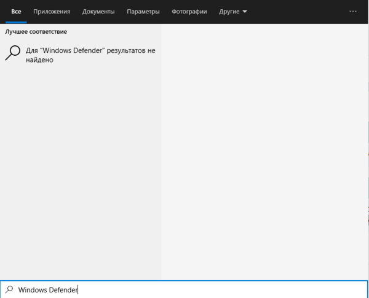Click the search box magnifier icon
The width and height of the screenshot is (369, 298).
9,289
